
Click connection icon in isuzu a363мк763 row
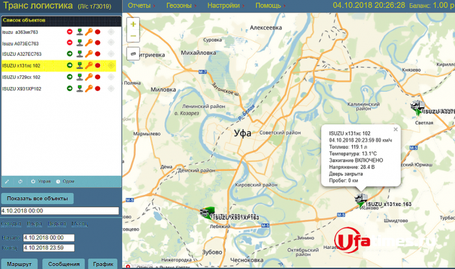(x=79, y=32)
